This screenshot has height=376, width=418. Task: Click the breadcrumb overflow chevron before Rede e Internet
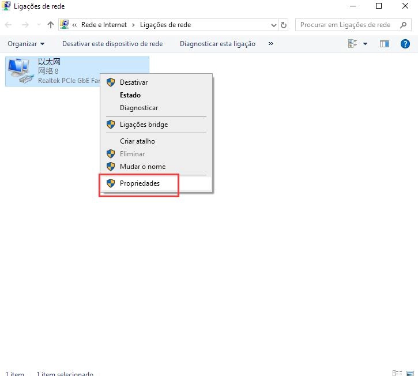click(x=74, y=25)
